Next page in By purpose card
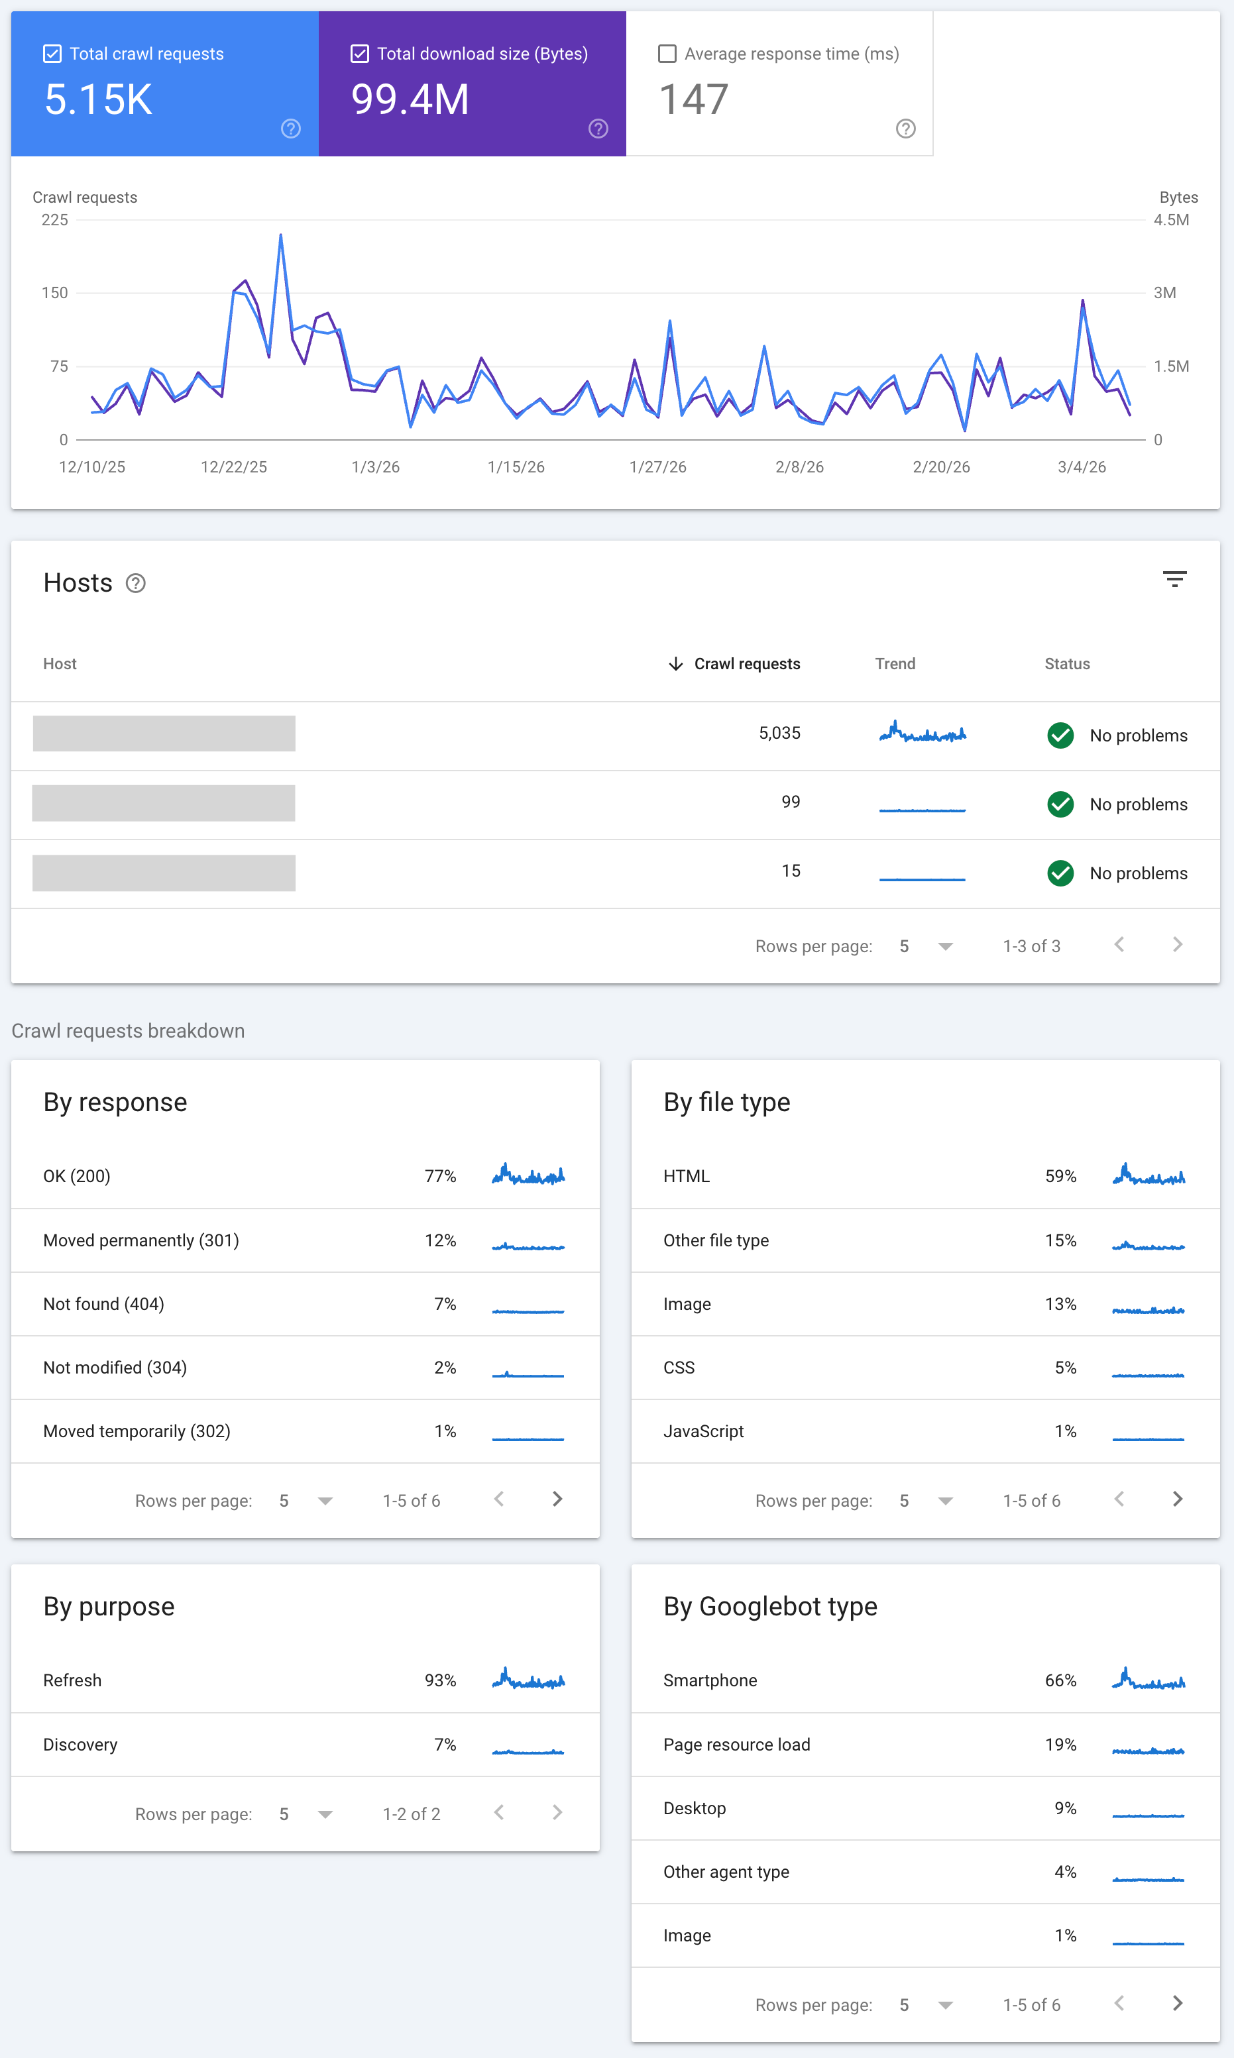This screenshot has width=1234, height=2058. [x=557, y=1813]
